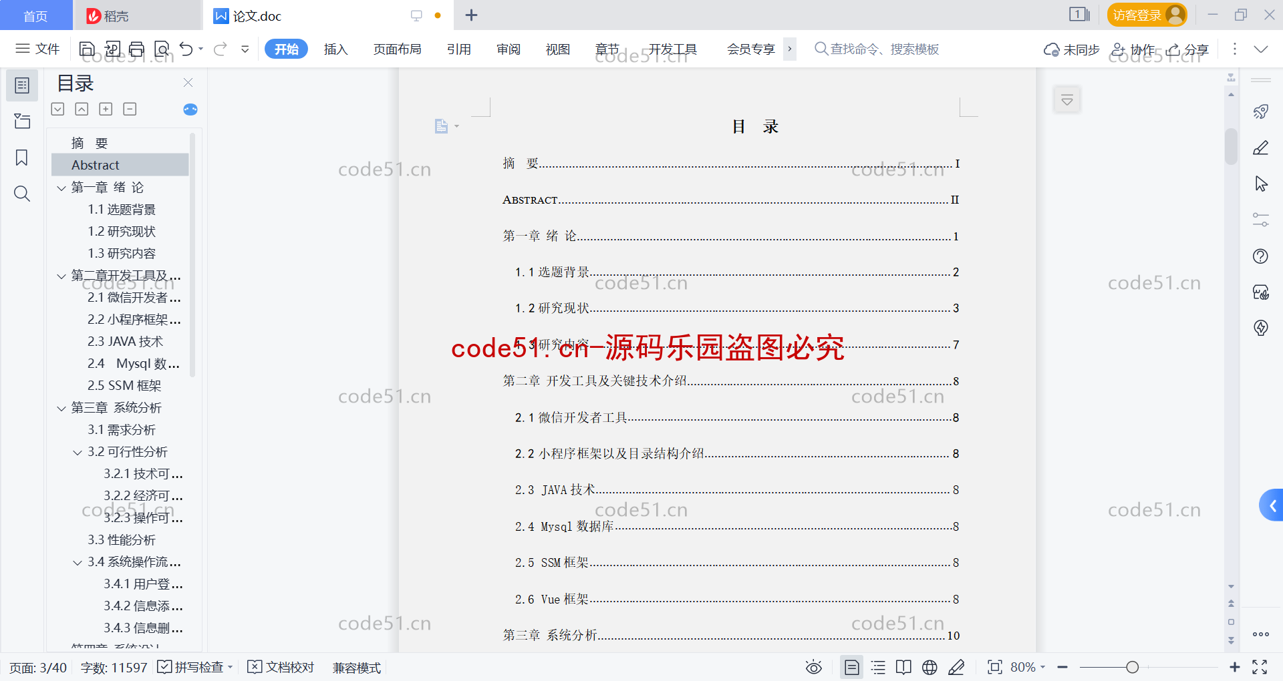Open the outline panel in the left sidebar
The width and height of the screenshot is (1283, 681).
22,85
